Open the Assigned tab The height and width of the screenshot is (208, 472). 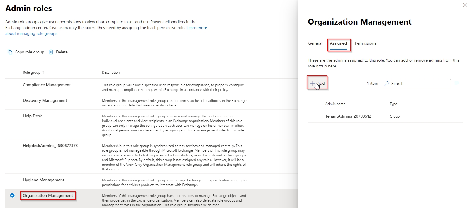(338, 43)
